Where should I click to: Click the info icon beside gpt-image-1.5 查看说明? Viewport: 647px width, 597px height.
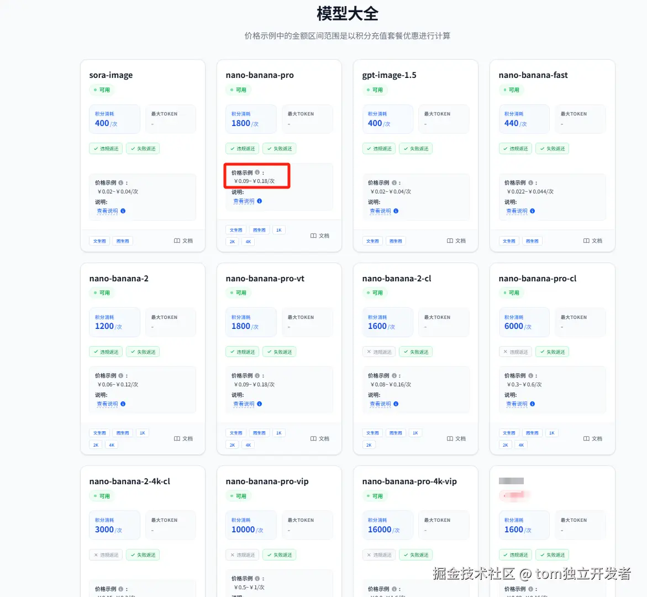[x=396, y=211]
